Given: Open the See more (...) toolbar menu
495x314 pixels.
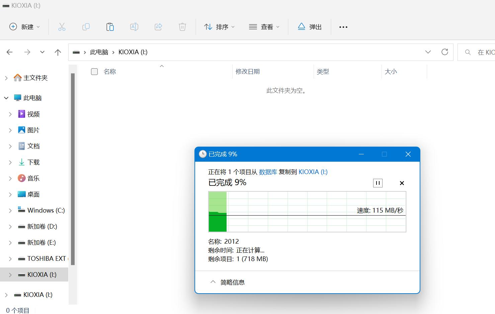Looking at the screenshot, I should 343,27.
